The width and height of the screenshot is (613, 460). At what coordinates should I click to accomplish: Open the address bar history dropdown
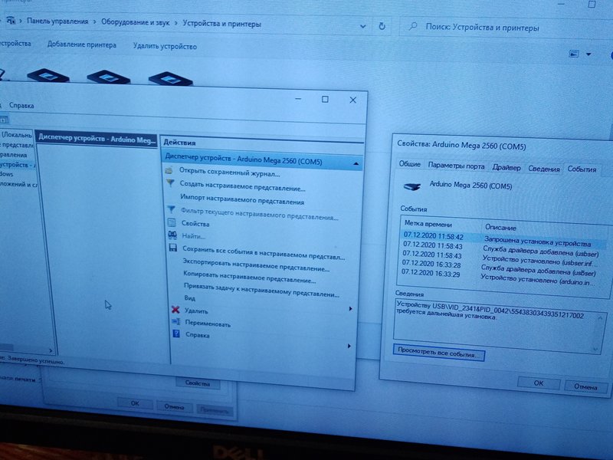(x=361, y=25)
